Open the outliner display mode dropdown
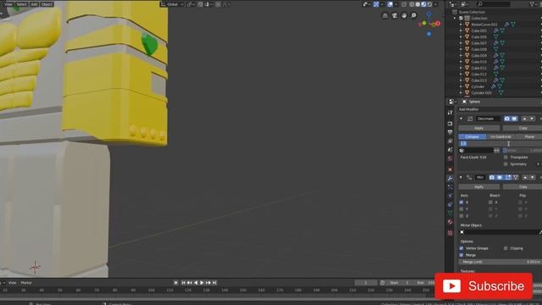Screen dimensions: 542x305 click(465, 4)
